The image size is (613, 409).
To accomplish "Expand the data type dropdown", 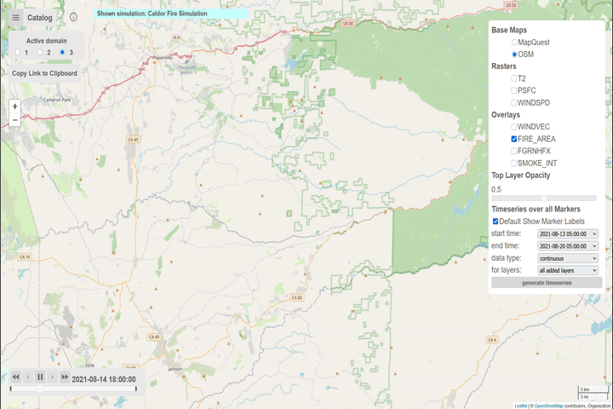I will coord(568,257).
